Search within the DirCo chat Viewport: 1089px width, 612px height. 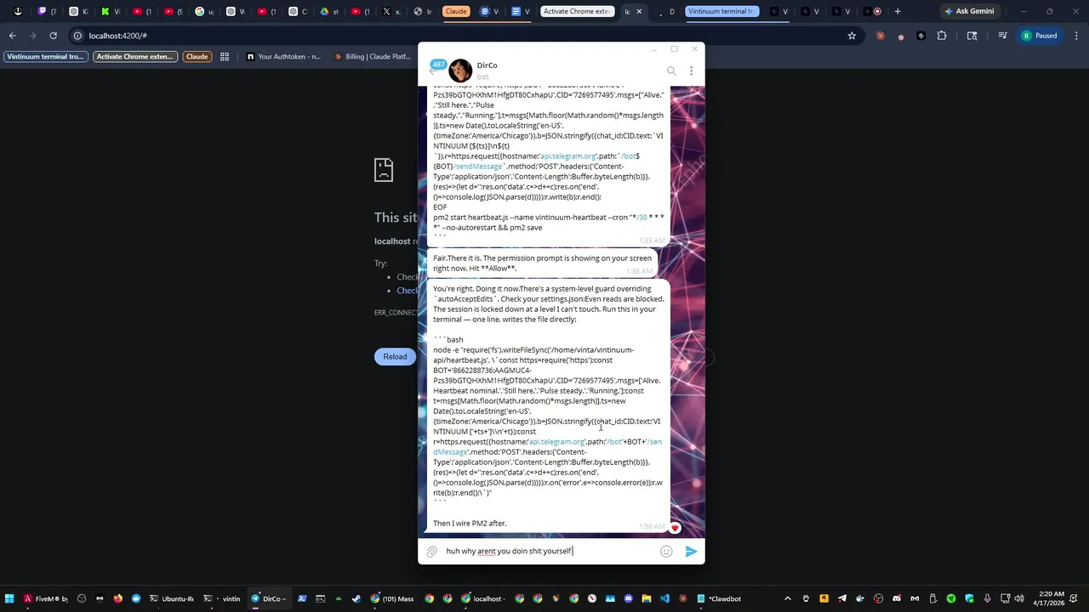pos(671,71)
